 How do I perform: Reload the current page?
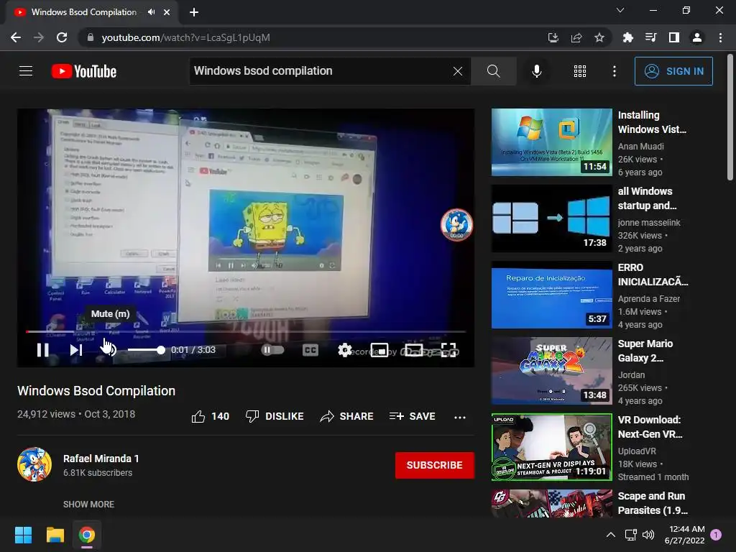coord(62,37)
